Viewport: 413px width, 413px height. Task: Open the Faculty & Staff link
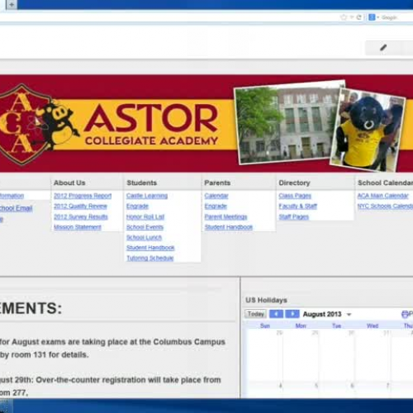(x=298, y=206)
